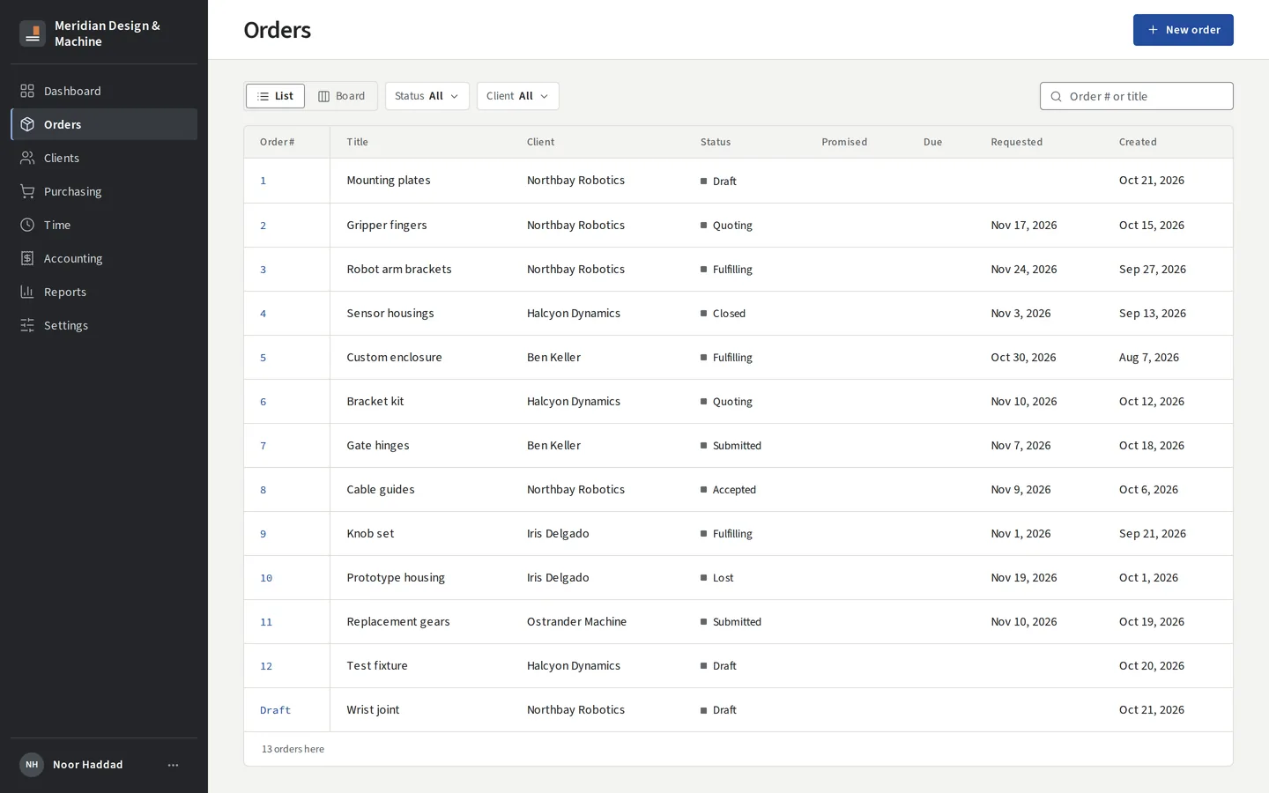
Task: Go to Dashboard page
Action: tap(104, 91)
